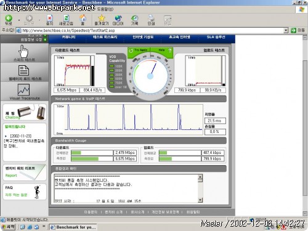308x231 pixels.
Task: Open the History toolbar icon
Action: point(135,18)
